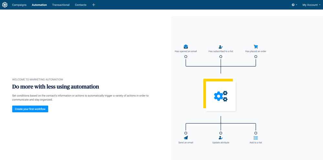This screenshot has width=323, height=160.
Task: Click the Sendinblue logo in the header
Action: tap(5, 5)
